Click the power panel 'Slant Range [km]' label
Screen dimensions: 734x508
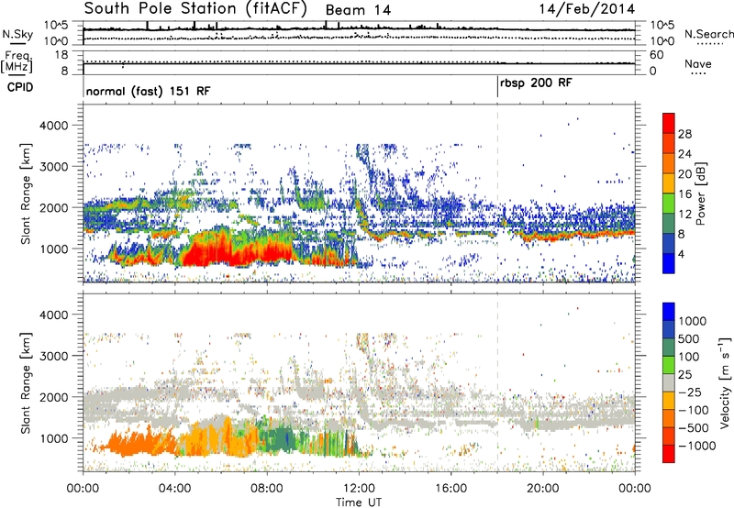tap(26, 193)
